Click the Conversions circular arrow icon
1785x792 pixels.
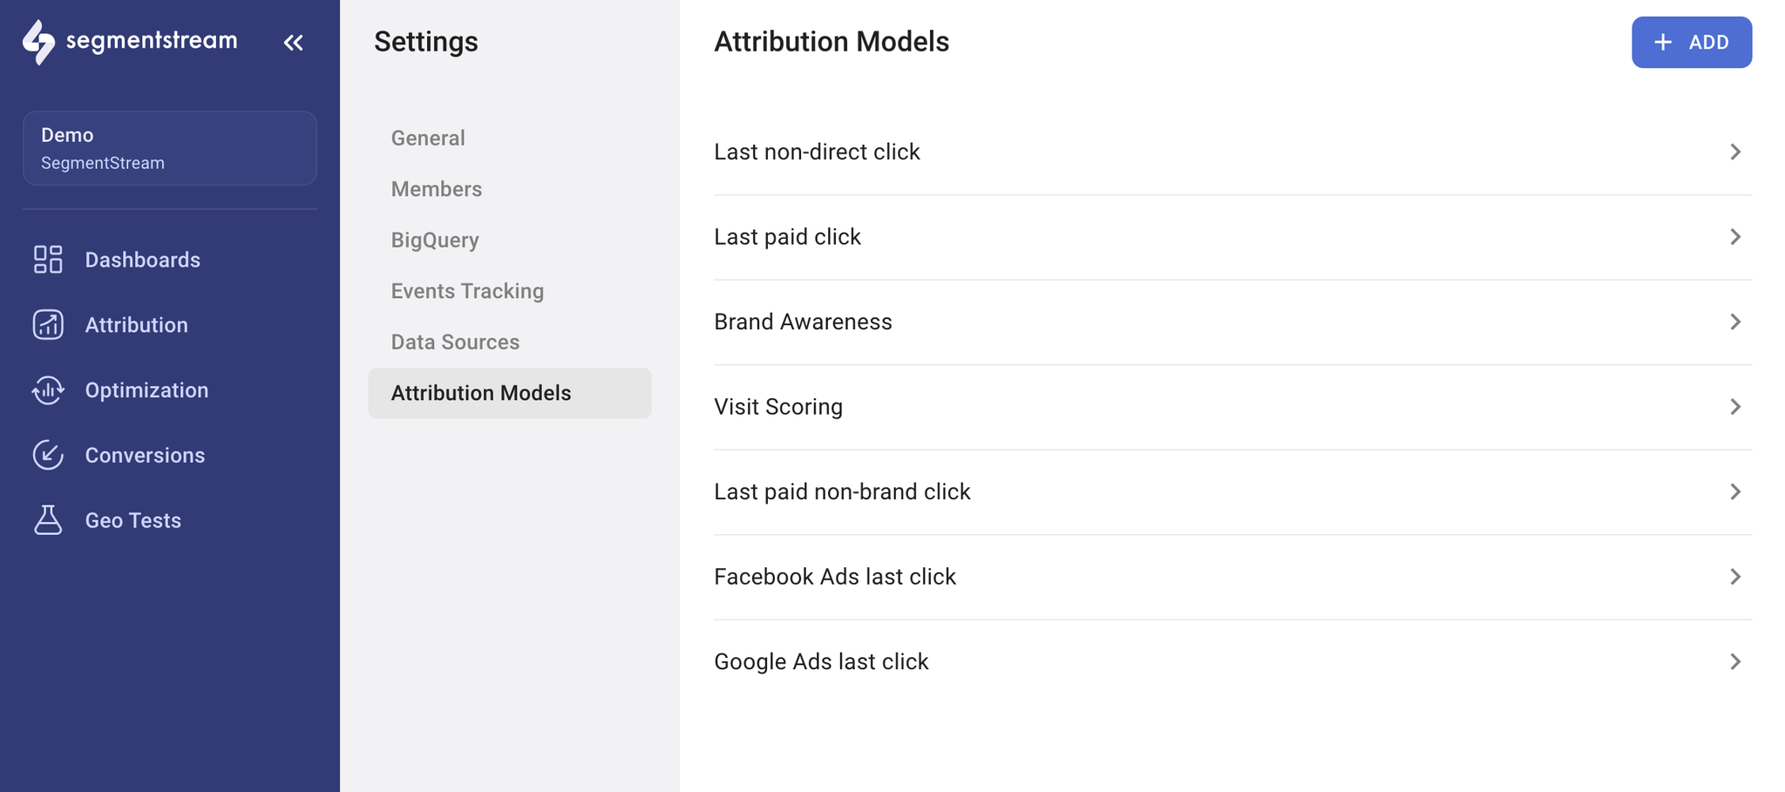[x=48, y=455]
